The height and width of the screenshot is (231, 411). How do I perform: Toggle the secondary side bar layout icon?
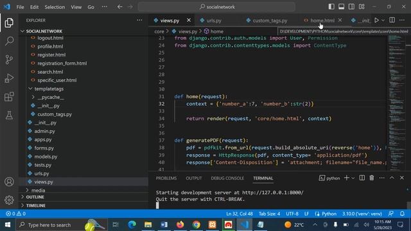[x=351, y=6]
